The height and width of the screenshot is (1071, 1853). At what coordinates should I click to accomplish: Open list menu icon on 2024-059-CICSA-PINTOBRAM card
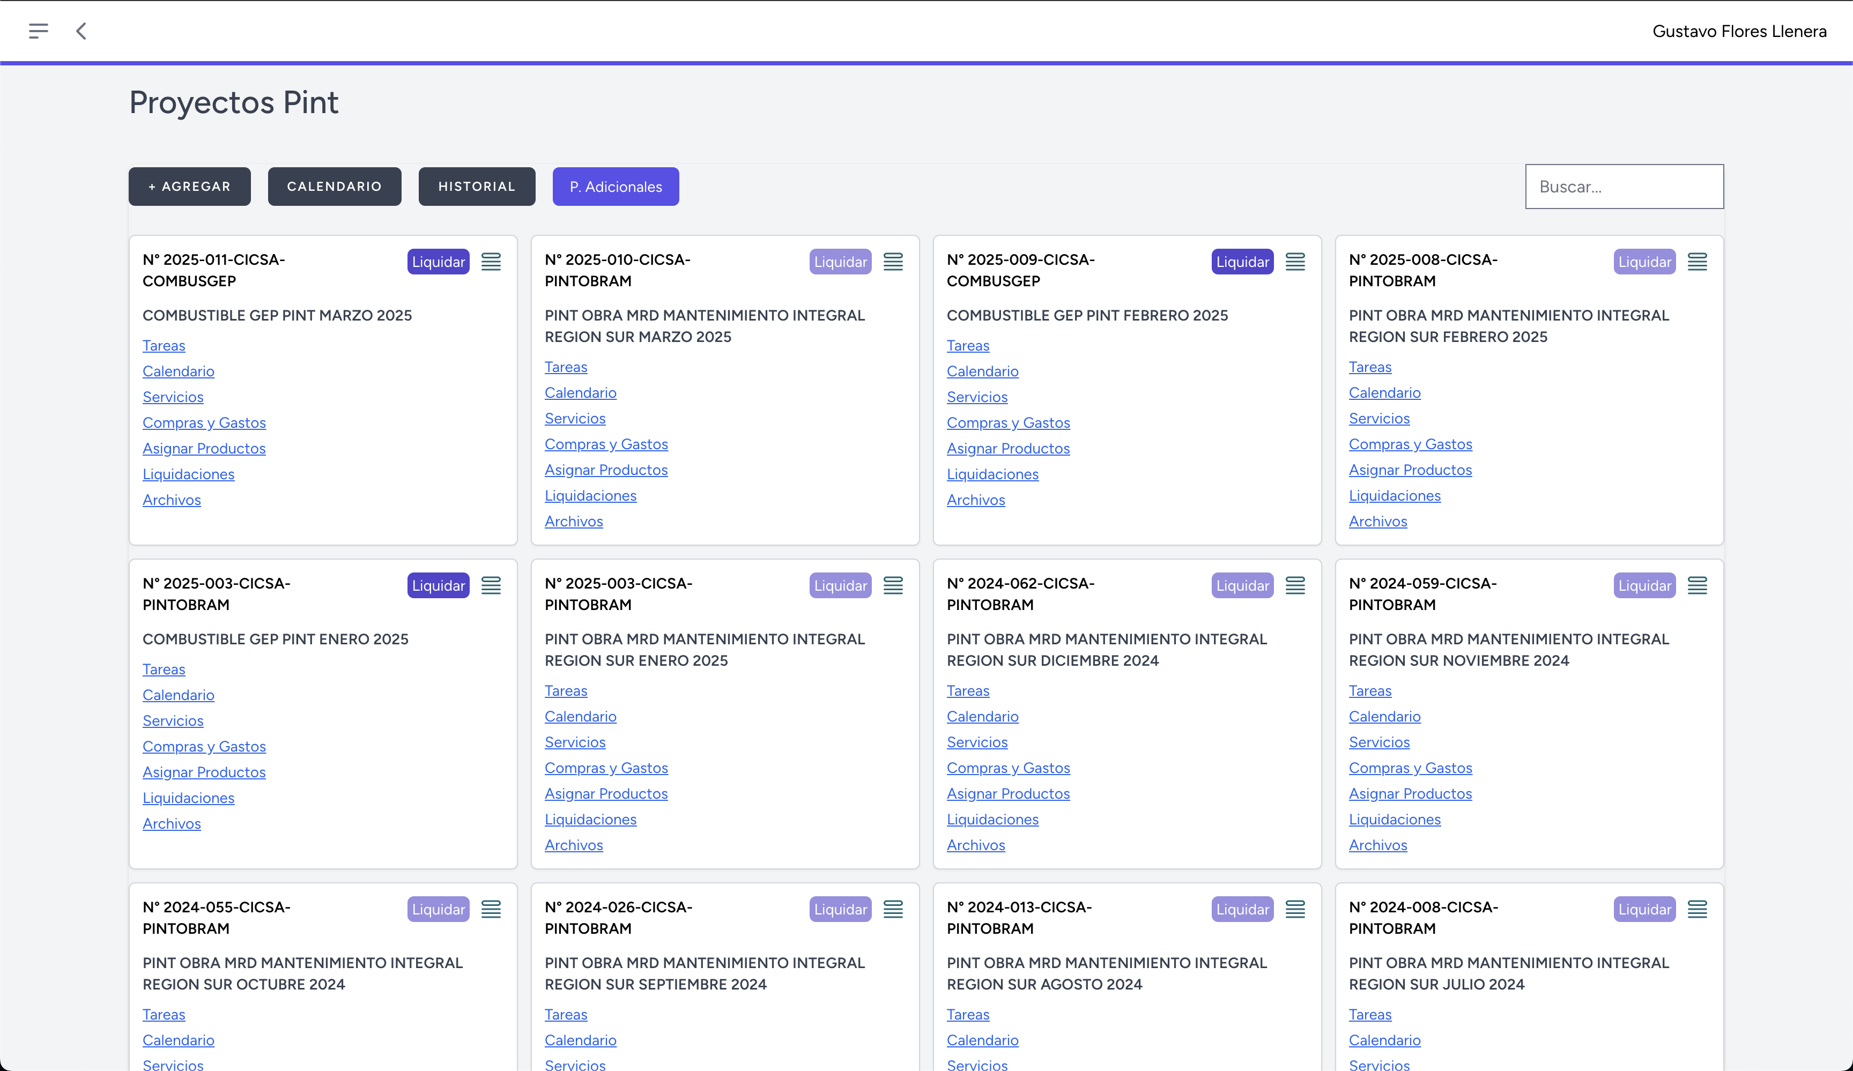1697,585
